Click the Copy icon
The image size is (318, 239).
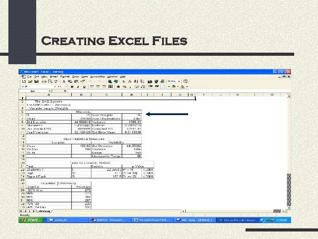(70, 81)
